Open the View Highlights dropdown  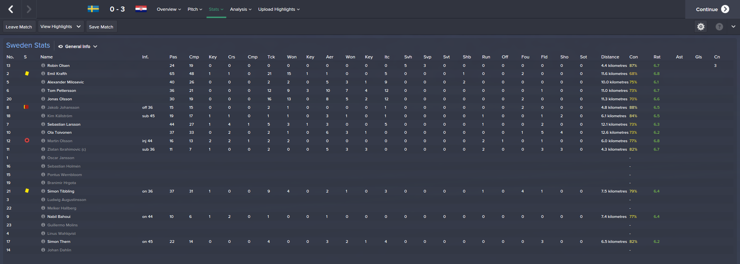point(61,27)
